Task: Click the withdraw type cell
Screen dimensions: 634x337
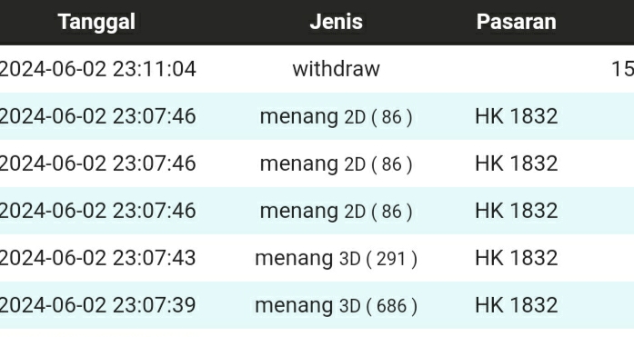Action: click(336, 69)
